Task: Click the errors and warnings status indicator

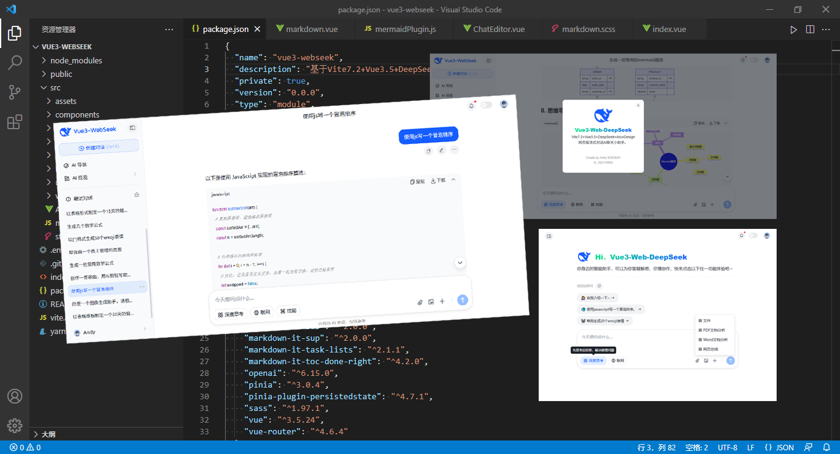Action: 25,447
